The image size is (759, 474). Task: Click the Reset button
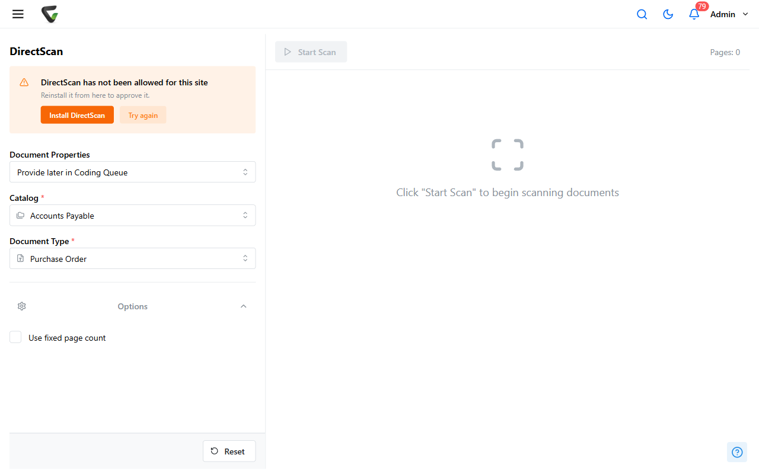tap(229, 451)
